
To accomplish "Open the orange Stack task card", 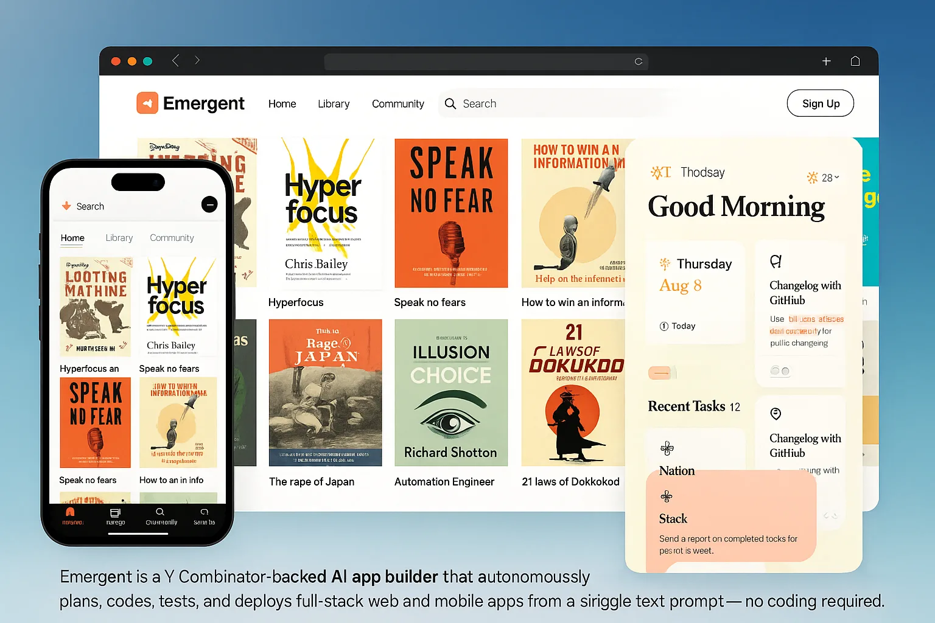I will pos(730,517).
